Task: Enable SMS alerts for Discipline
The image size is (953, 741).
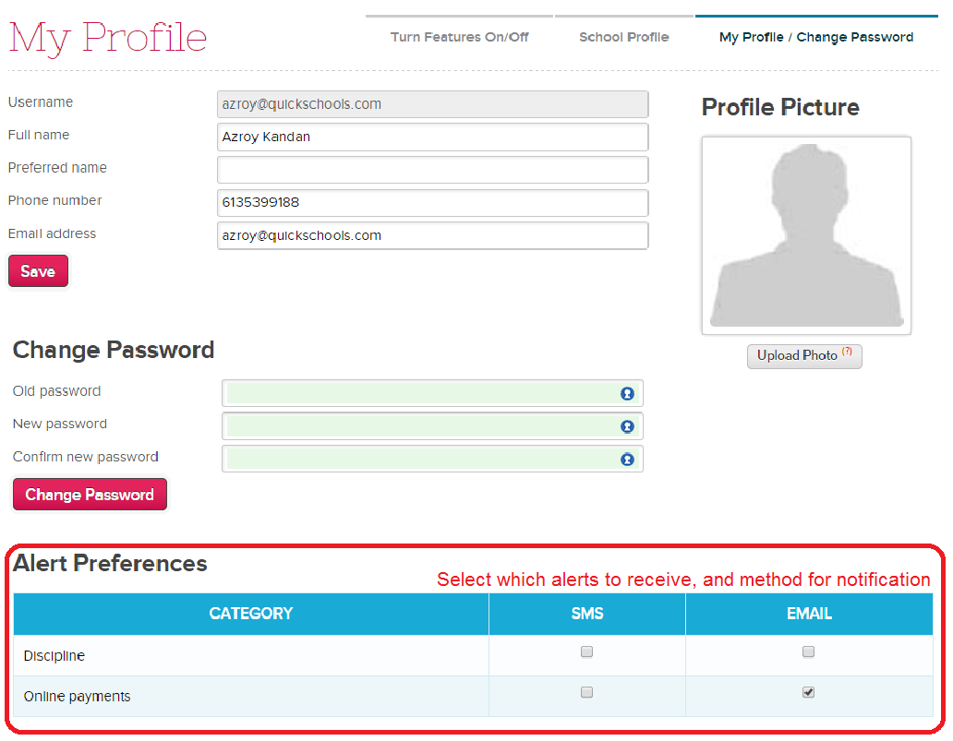Action: pyautogui.click(x=586, y=651)
